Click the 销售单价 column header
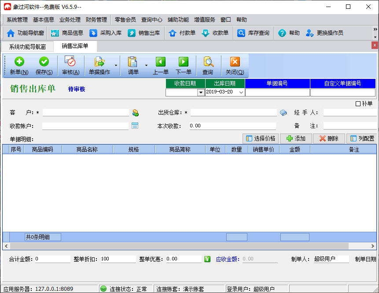Screen dimensions: 379x293 point(264,149)
